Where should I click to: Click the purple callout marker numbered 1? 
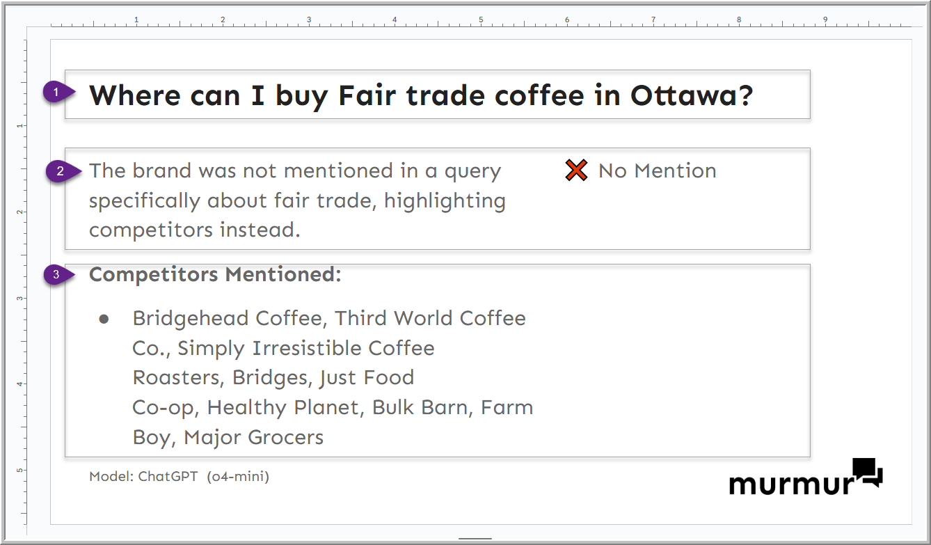pyautogui.click(x=57, y=92)
